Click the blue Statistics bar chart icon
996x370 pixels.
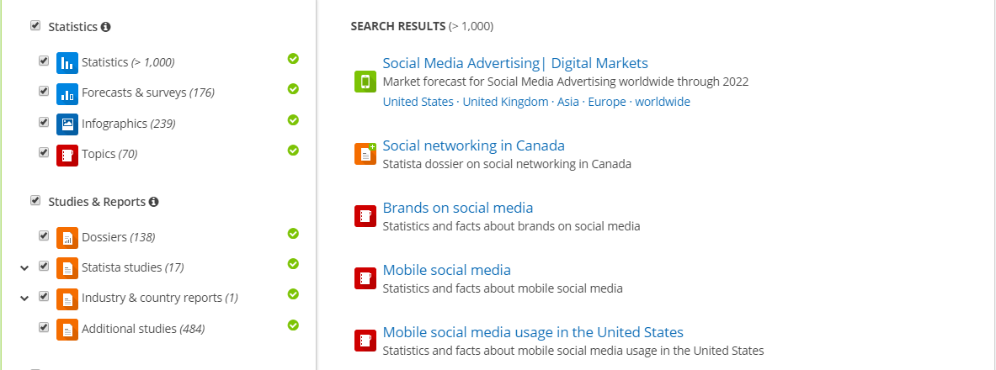(67, 63)
